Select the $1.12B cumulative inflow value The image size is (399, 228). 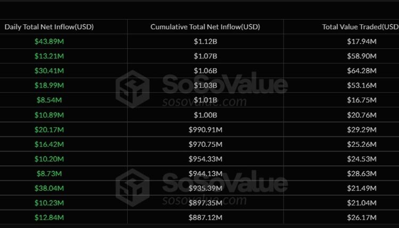point(205,41)
